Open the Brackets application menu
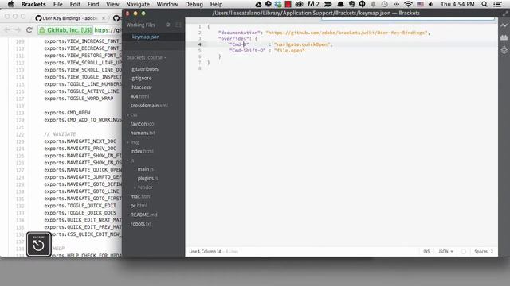This screenshot has height=286, width=510. (33, 4)
